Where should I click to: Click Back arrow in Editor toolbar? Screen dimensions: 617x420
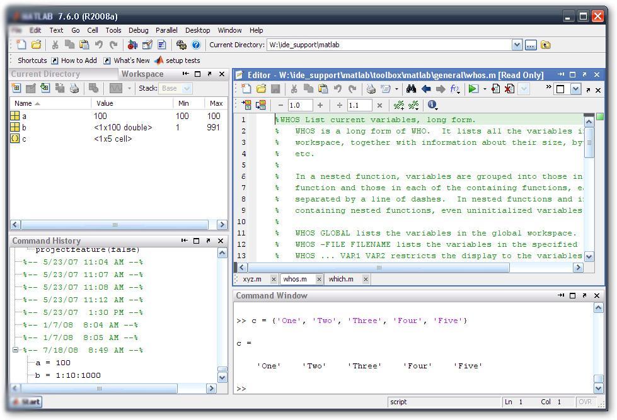(426, 89)
